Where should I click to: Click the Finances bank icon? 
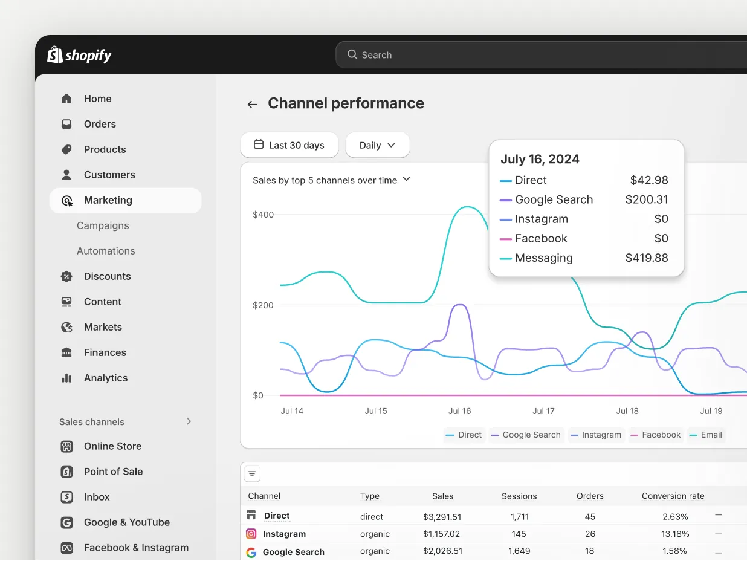tap(66, 352)
